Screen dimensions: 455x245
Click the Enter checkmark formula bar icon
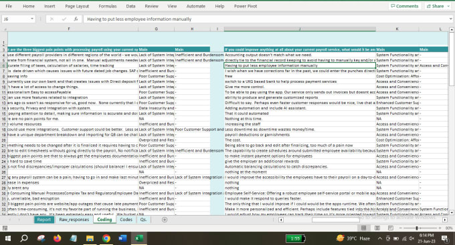(x=64, y=19)
